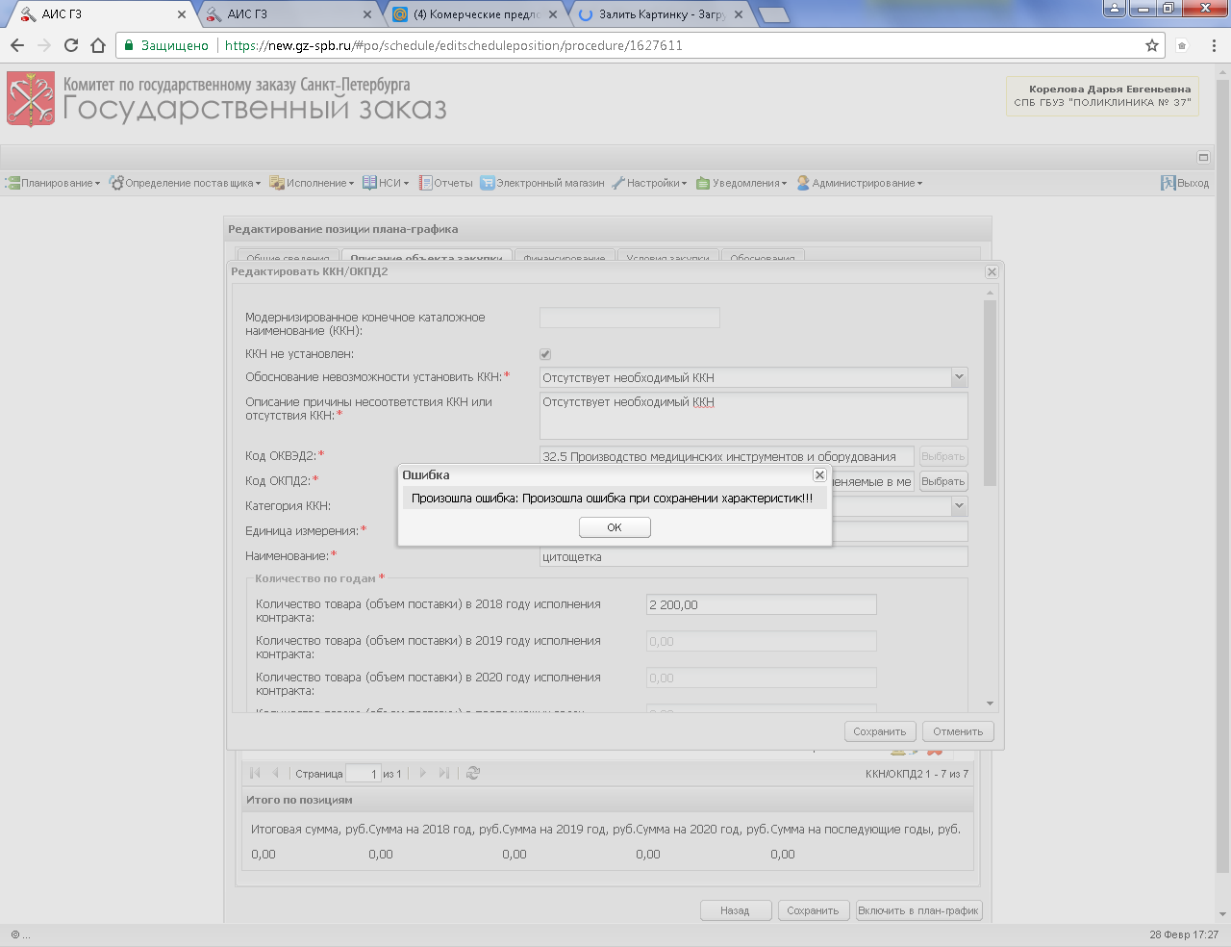The image size is (1231, 947).
Task: Click the 2018 quantity field showing 2 200,00
Action: (762, 604)
